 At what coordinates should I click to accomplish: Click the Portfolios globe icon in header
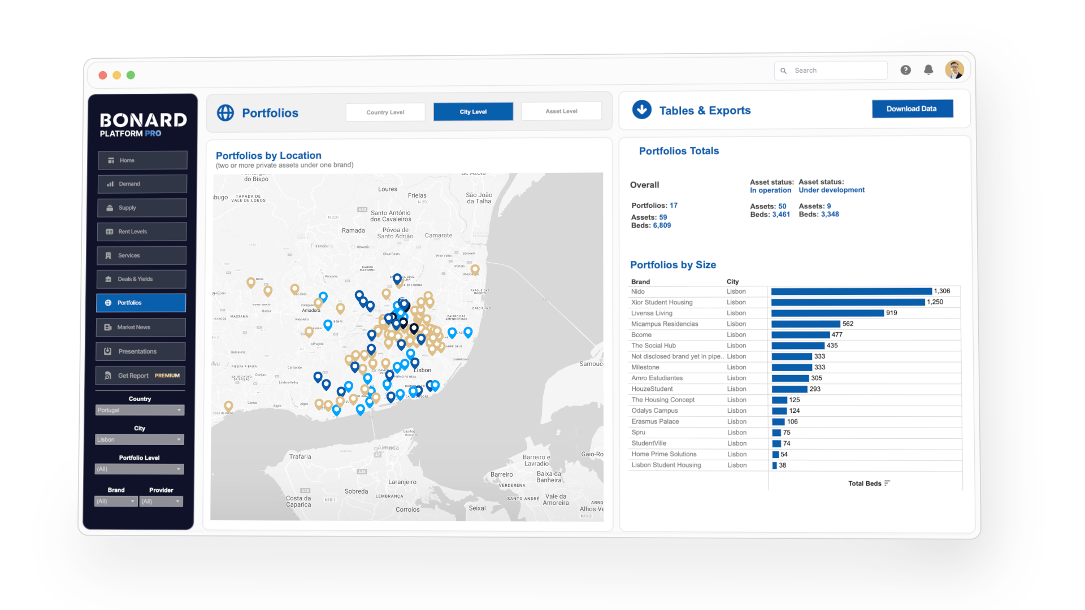coord(225,113)
